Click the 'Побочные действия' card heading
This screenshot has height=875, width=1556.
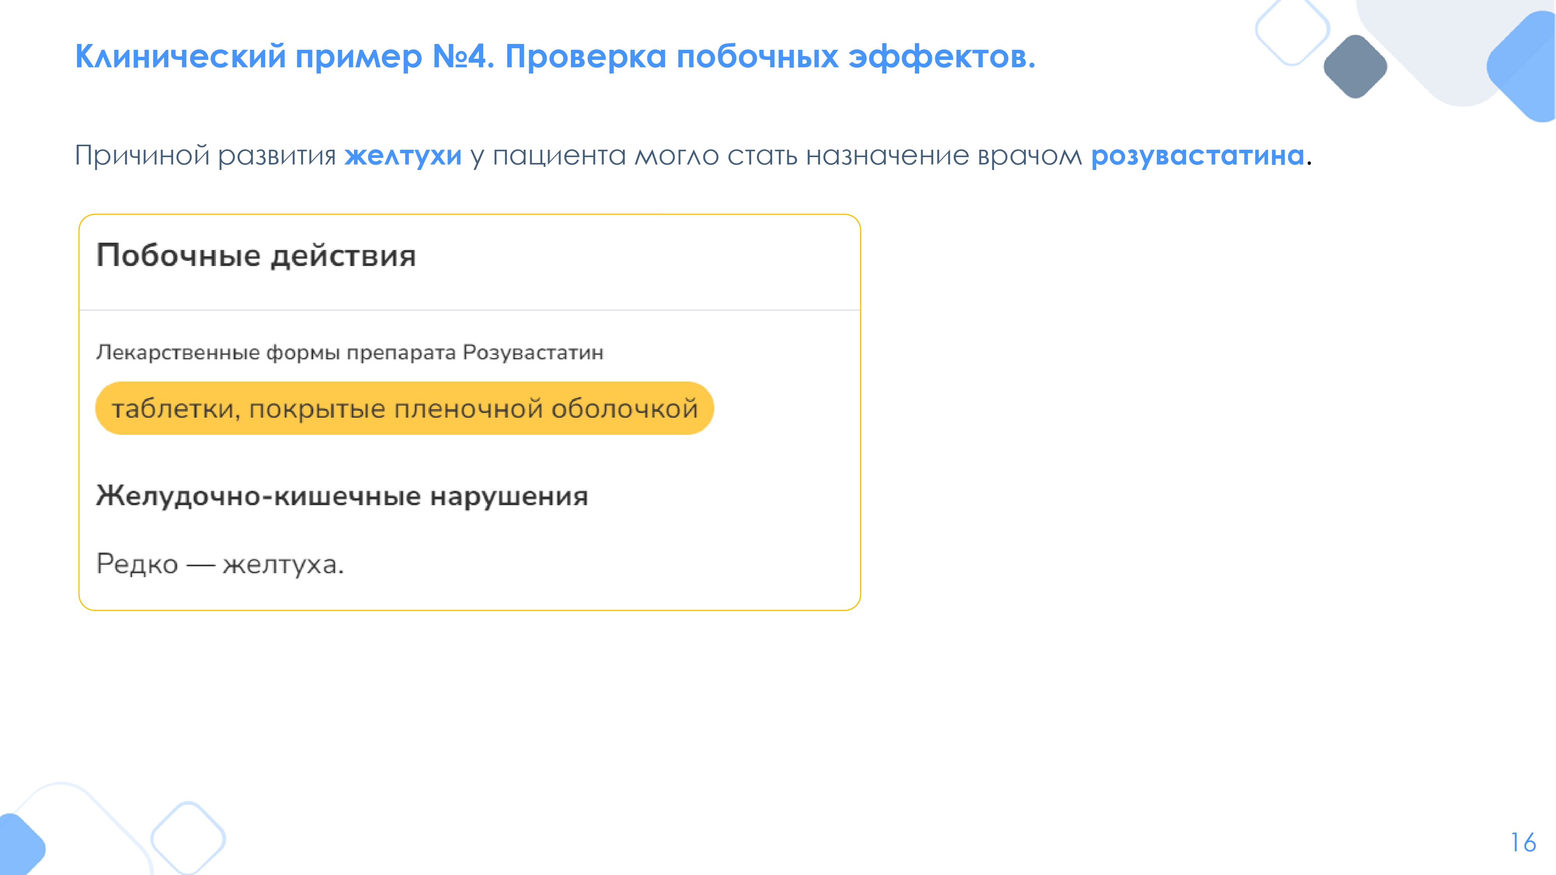256,255
